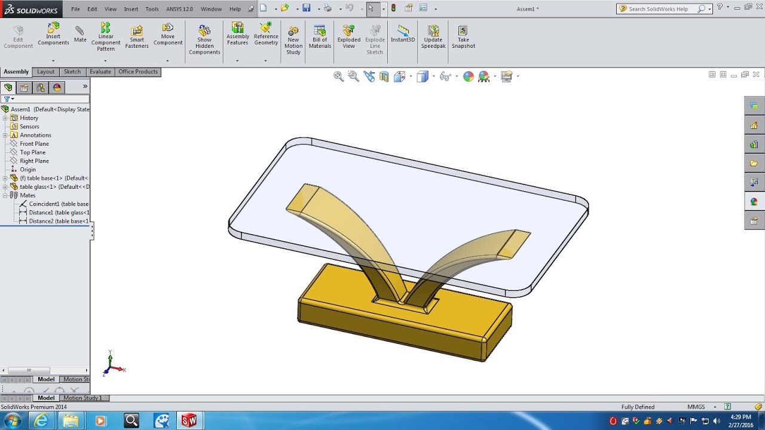Click the Print icon in the top toolbar

coord(327,8)
